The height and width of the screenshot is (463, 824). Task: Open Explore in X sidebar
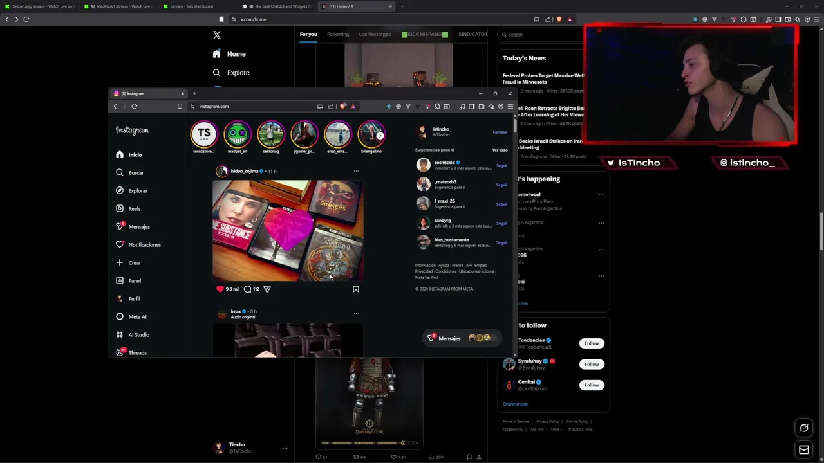(x=231, y=73)
